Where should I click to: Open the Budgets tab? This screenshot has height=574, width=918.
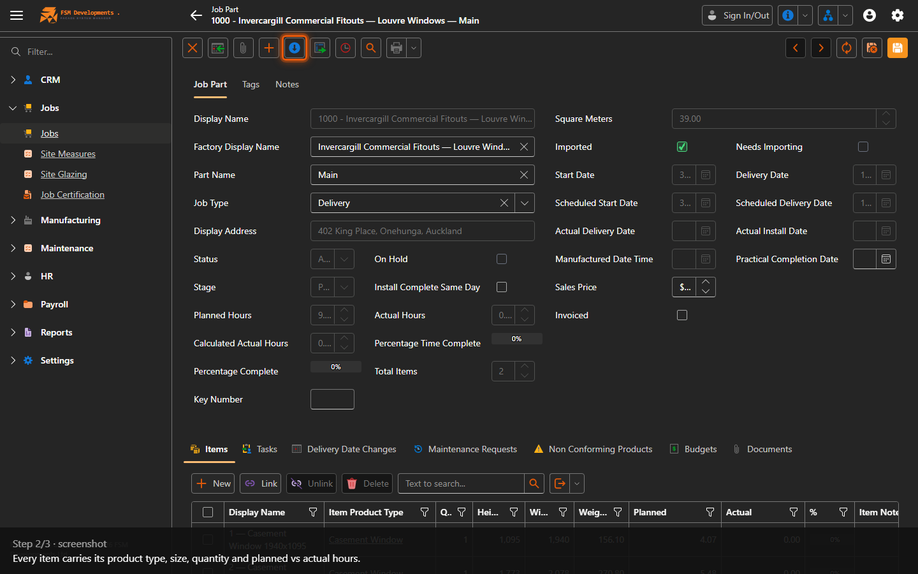tap(693, 449)
